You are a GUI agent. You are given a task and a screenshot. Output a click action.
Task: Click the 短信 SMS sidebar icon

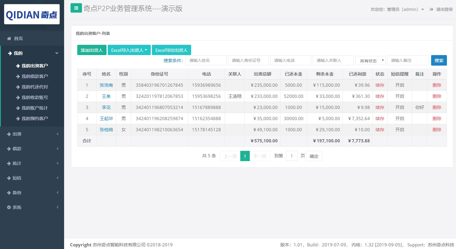[x=9, y=178]
